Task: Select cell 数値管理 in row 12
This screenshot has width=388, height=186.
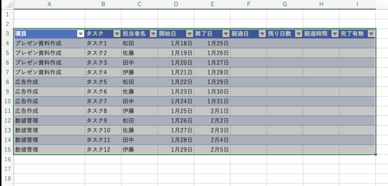Action: 49,120
